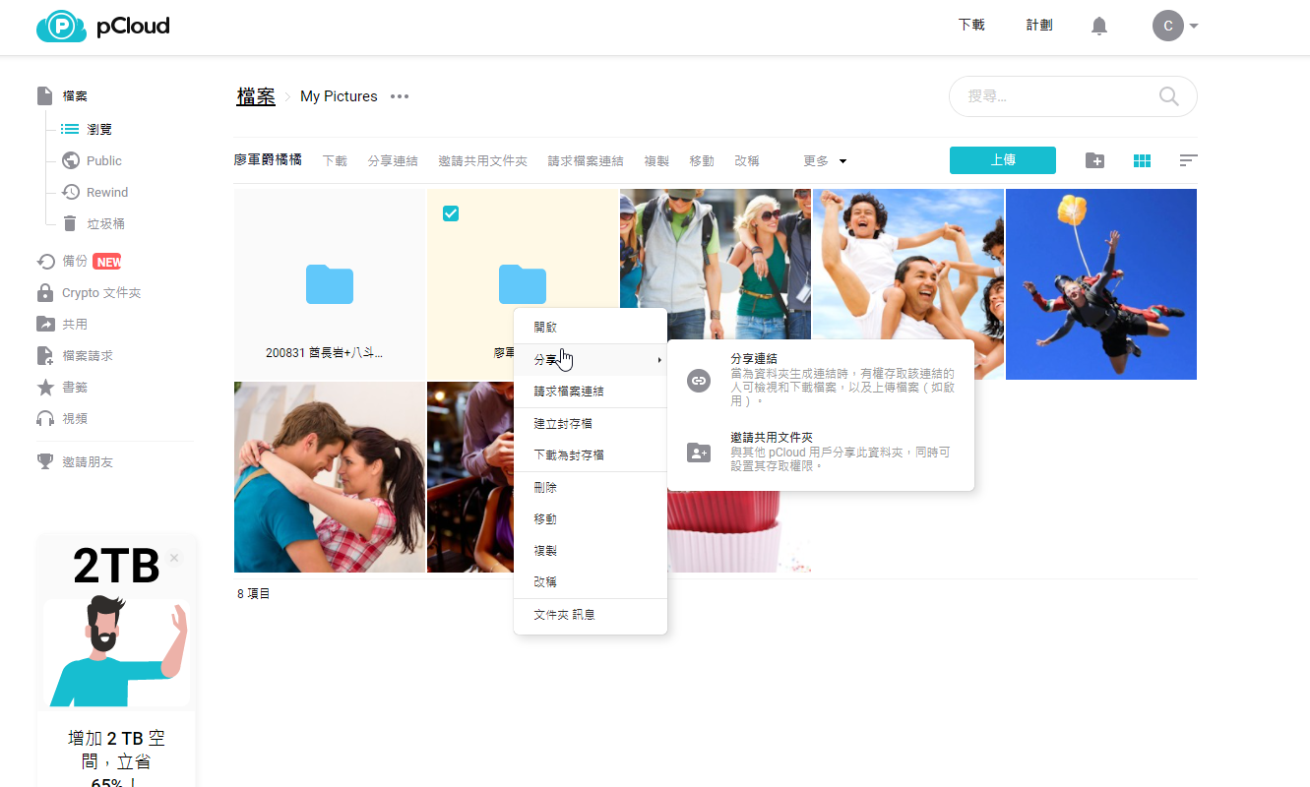Select 刪除 in context menu
This screenshot has width=1310, height=787.
[x=545, y=488]
